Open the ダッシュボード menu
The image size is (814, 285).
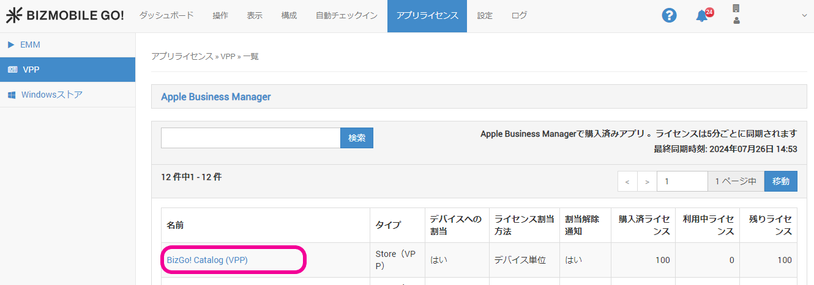[166, 16]
